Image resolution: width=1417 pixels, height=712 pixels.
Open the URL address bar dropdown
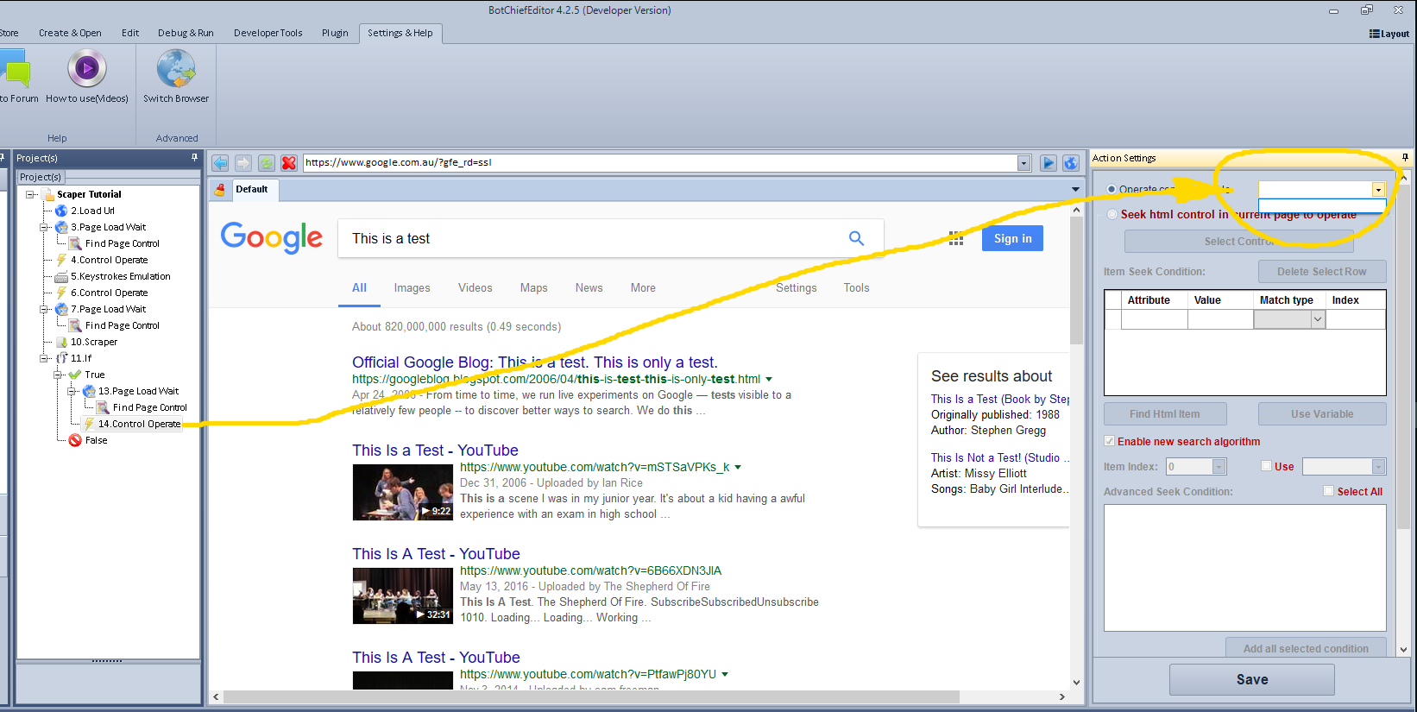coord(1023,163)
